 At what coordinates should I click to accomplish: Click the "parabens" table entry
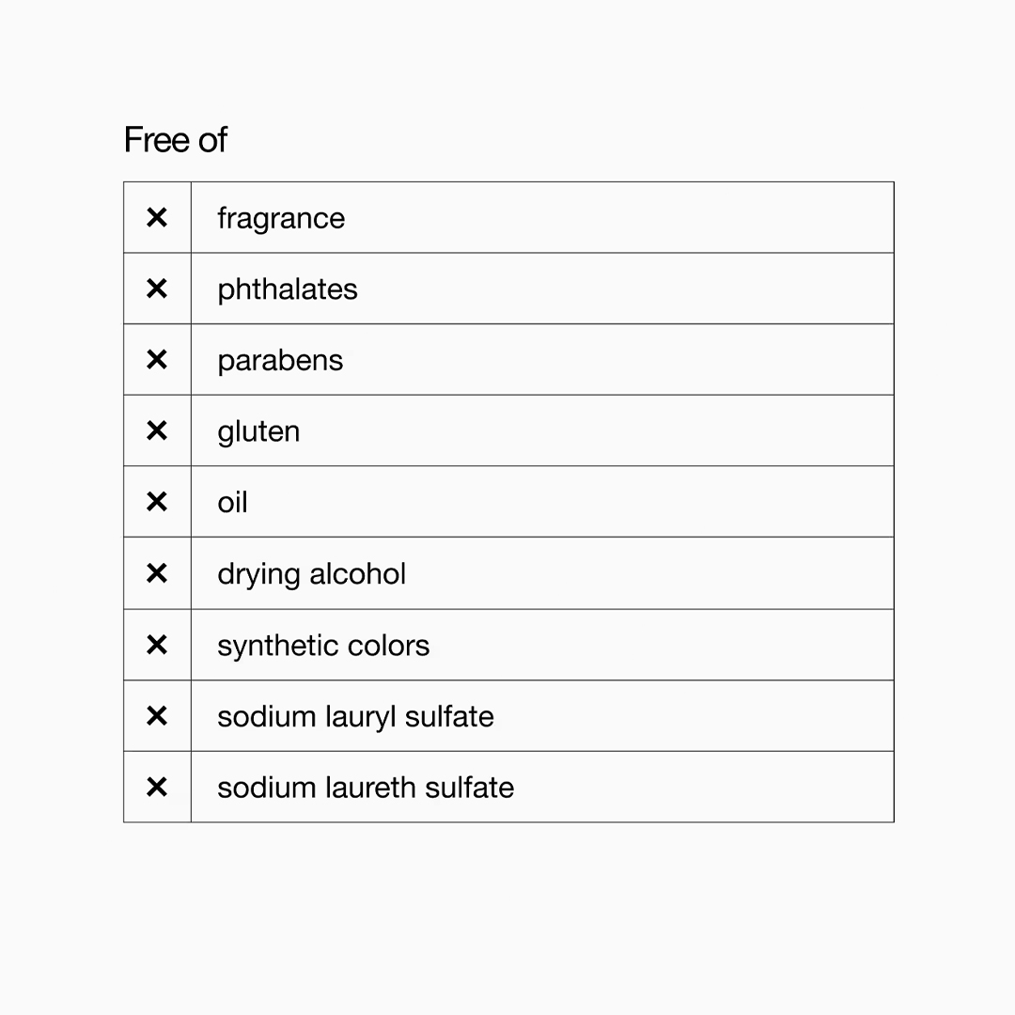[x=280, y=360]
